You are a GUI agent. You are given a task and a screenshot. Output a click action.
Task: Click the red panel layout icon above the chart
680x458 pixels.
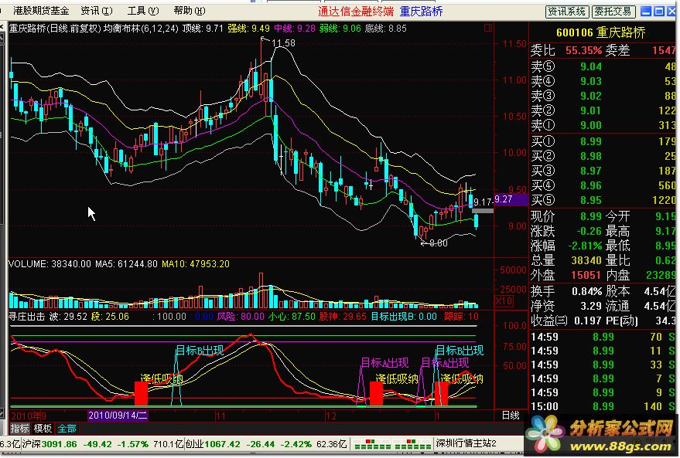pos(488,28)
